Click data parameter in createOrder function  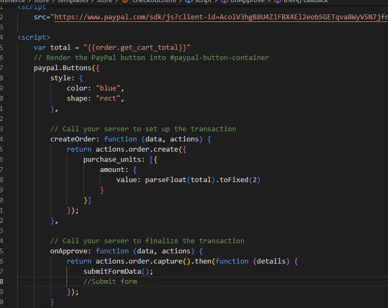pyautogui.click(x=153, y=139)
